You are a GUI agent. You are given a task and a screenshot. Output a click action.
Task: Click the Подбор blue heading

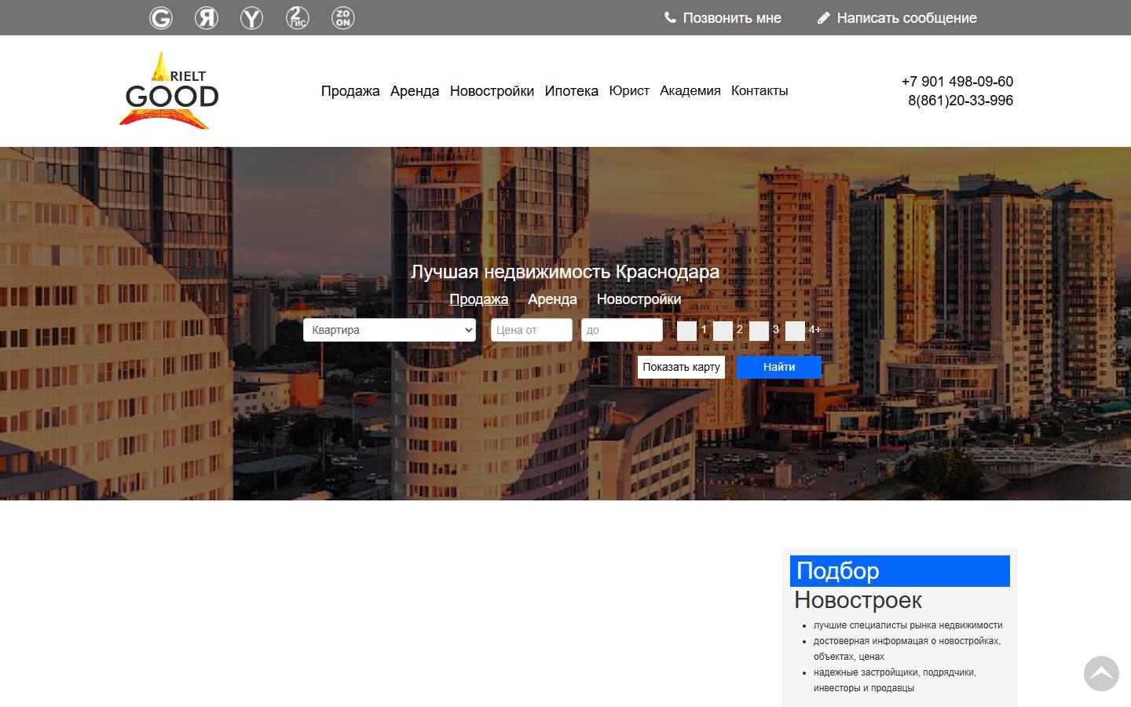coord(900,571)
